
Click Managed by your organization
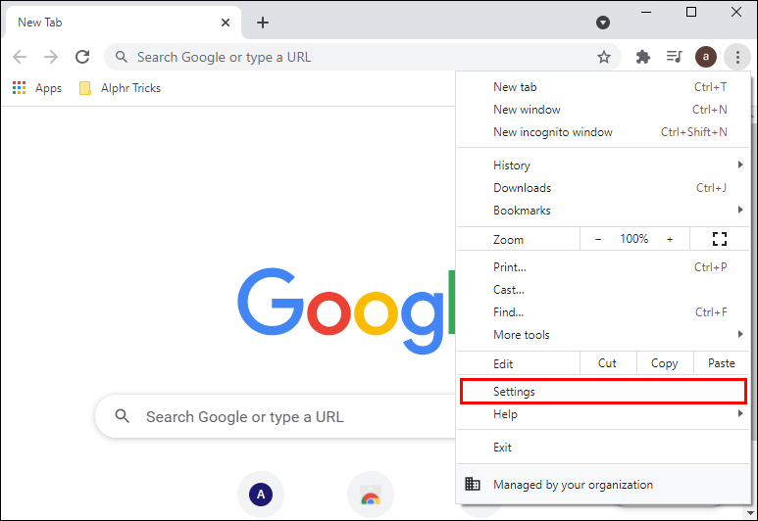tap(603, 484)
